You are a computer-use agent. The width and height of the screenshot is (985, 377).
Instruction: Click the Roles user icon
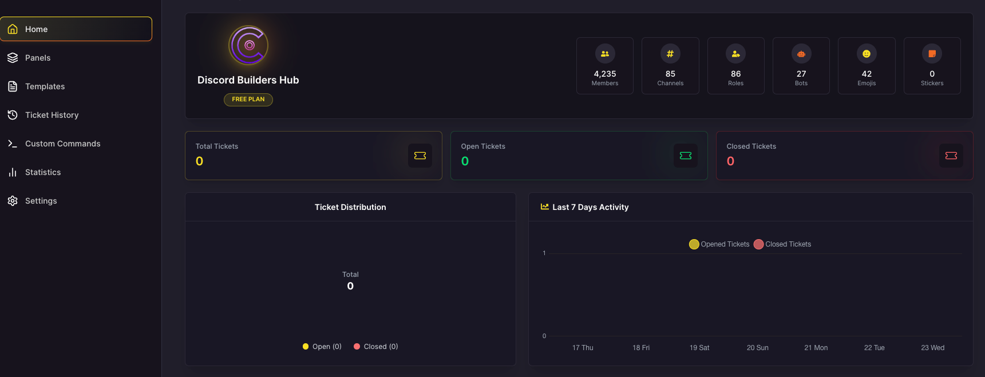pos(736,54)
